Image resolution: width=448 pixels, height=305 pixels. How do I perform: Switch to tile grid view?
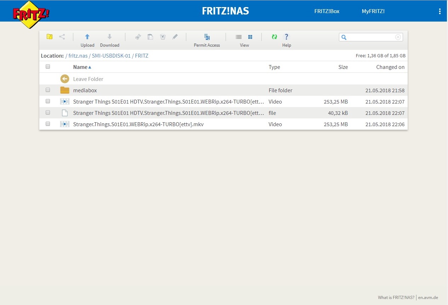(x=250, y=37)
